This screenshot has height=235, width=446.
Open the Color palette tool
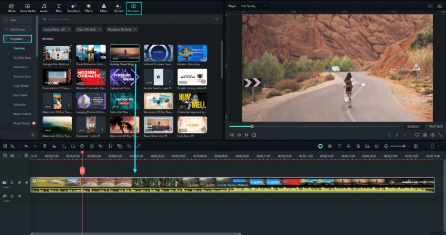82,146
